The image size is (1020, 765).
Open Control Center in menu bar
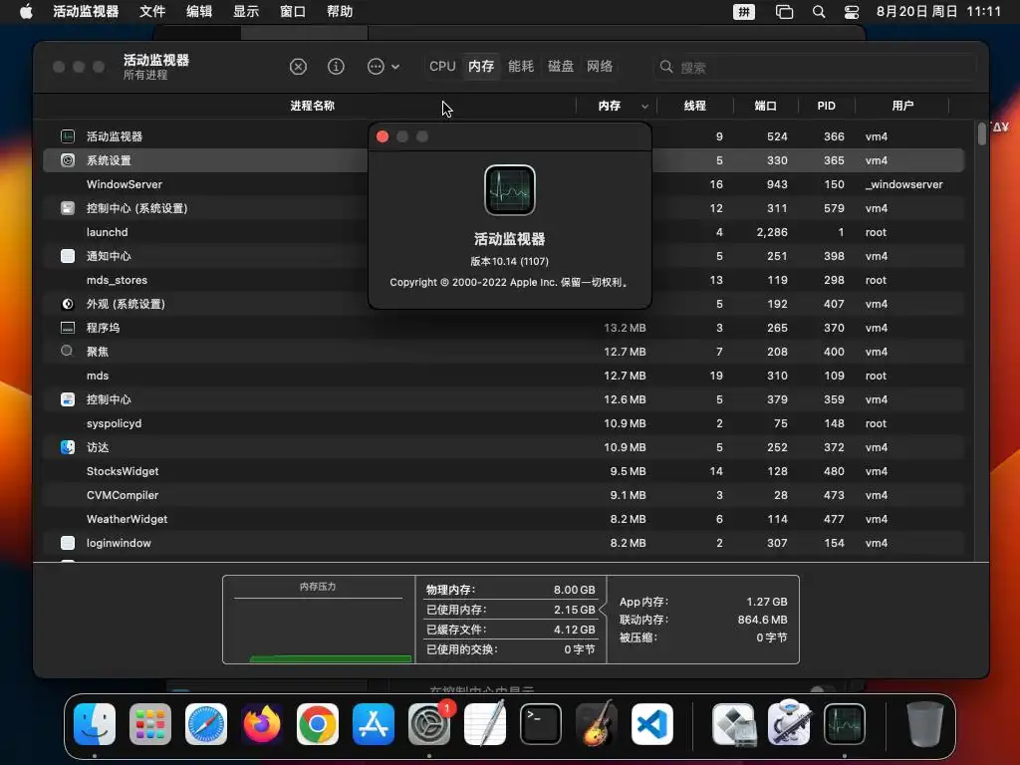(852, 12)
